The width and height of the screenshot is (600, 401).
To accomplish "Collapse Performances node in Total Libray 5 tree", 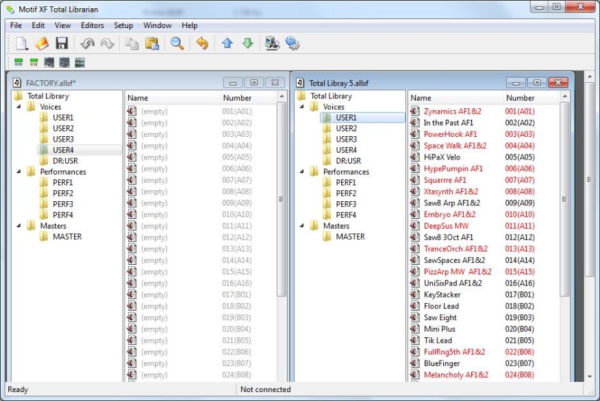I will pyautogui.click(x=301, y=172).
